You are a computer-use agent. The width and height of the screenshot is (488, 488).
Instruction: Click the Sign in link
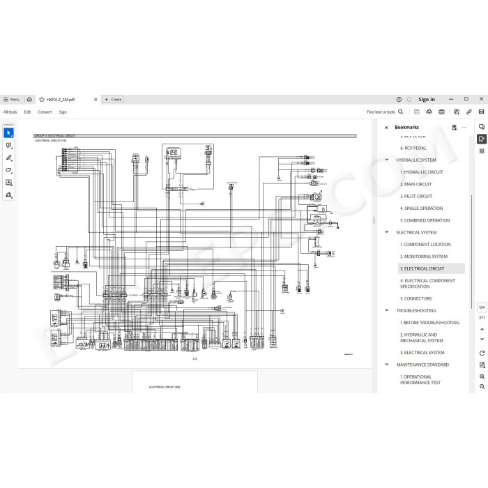[x=427, y=99]
